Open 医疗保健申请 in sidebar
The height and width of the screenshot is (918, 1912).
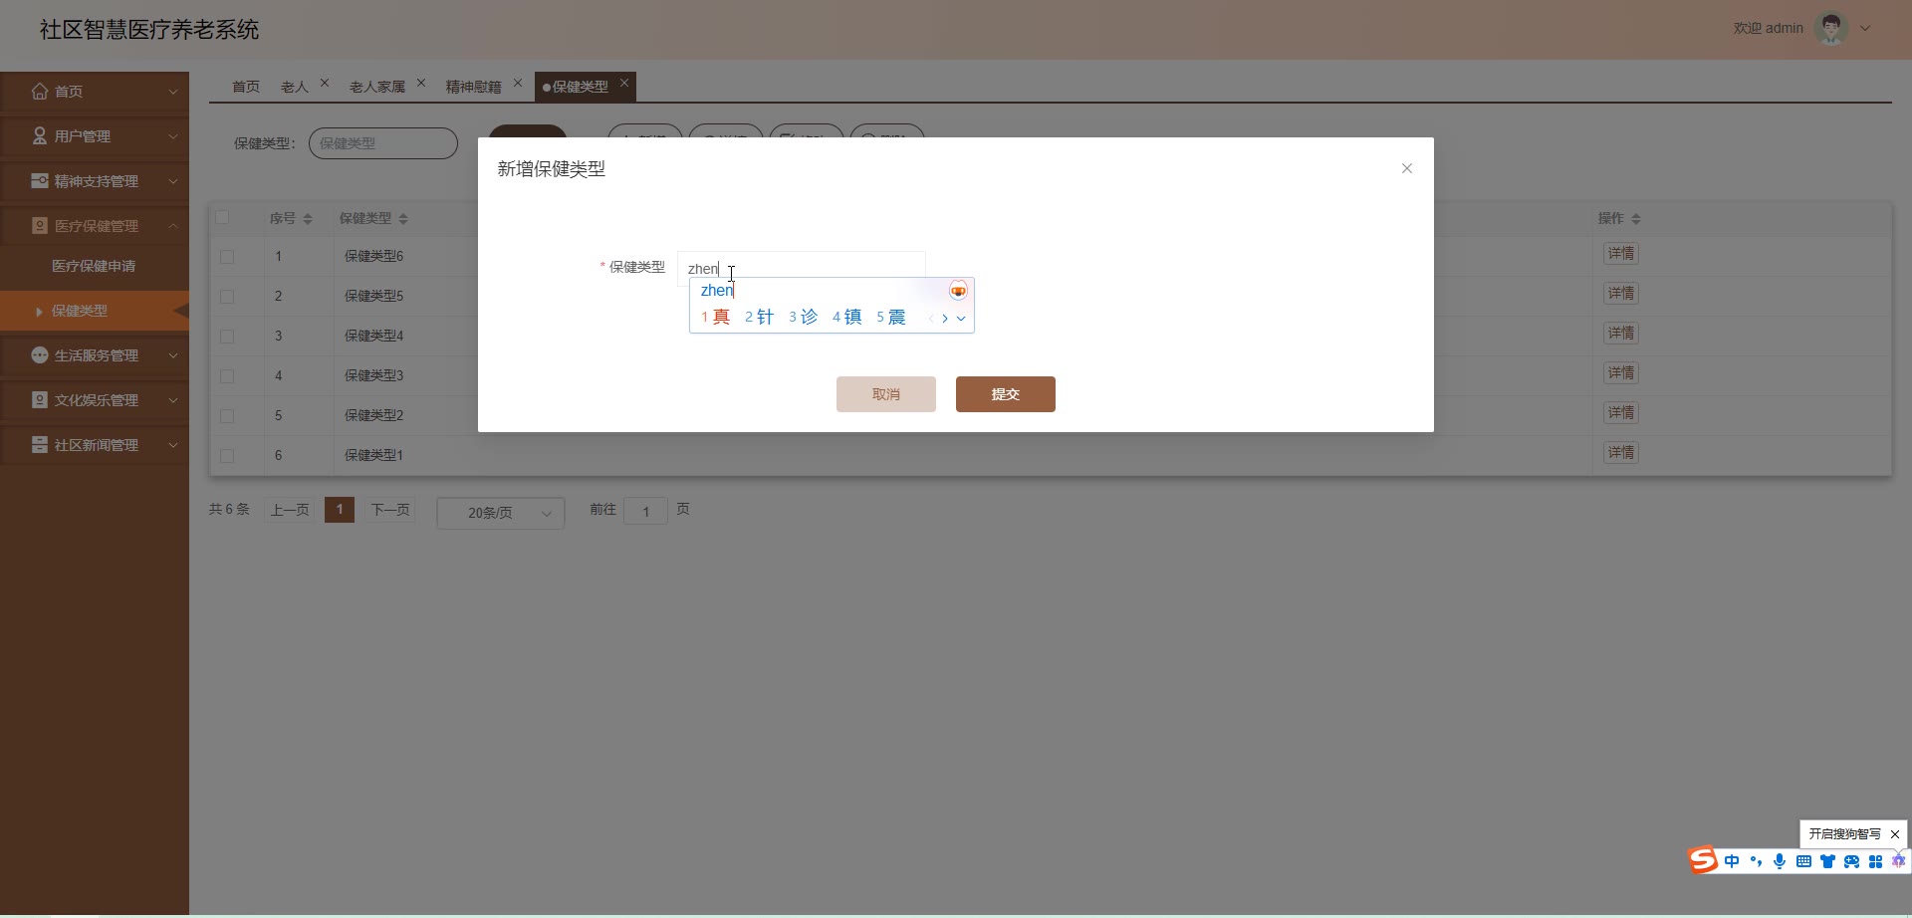click(x=94, y=266)
